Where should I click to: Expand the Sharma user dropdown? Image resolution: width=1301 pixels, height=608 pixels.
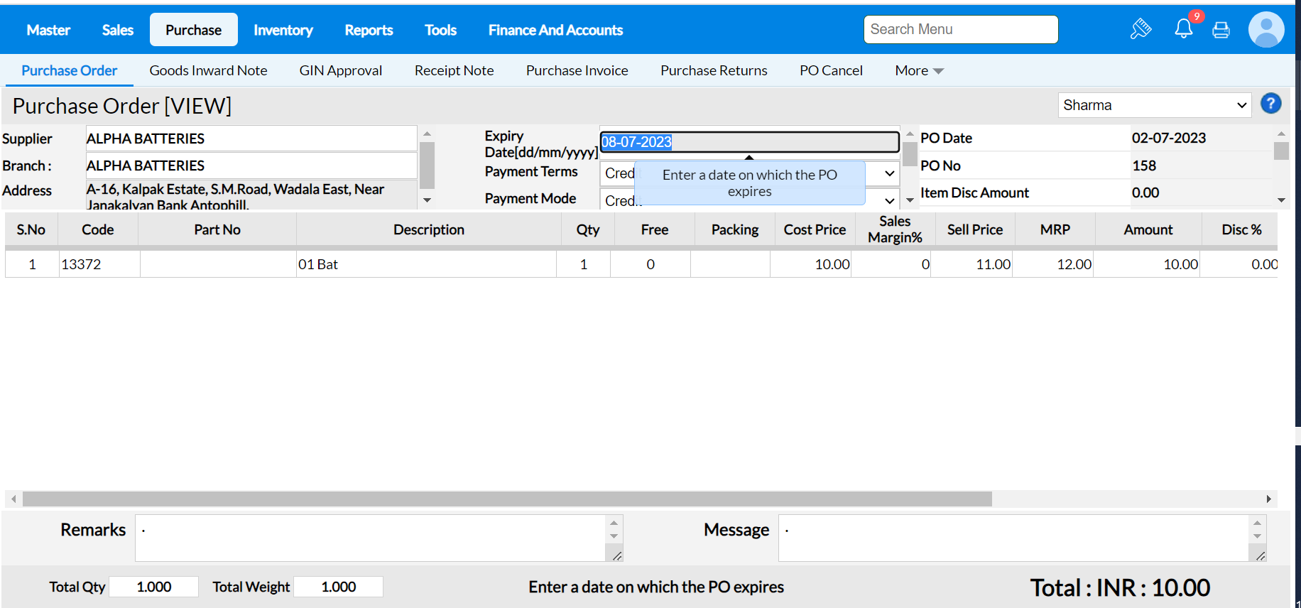[1154, 105]
